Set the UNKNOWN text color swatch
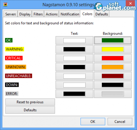 75,67
